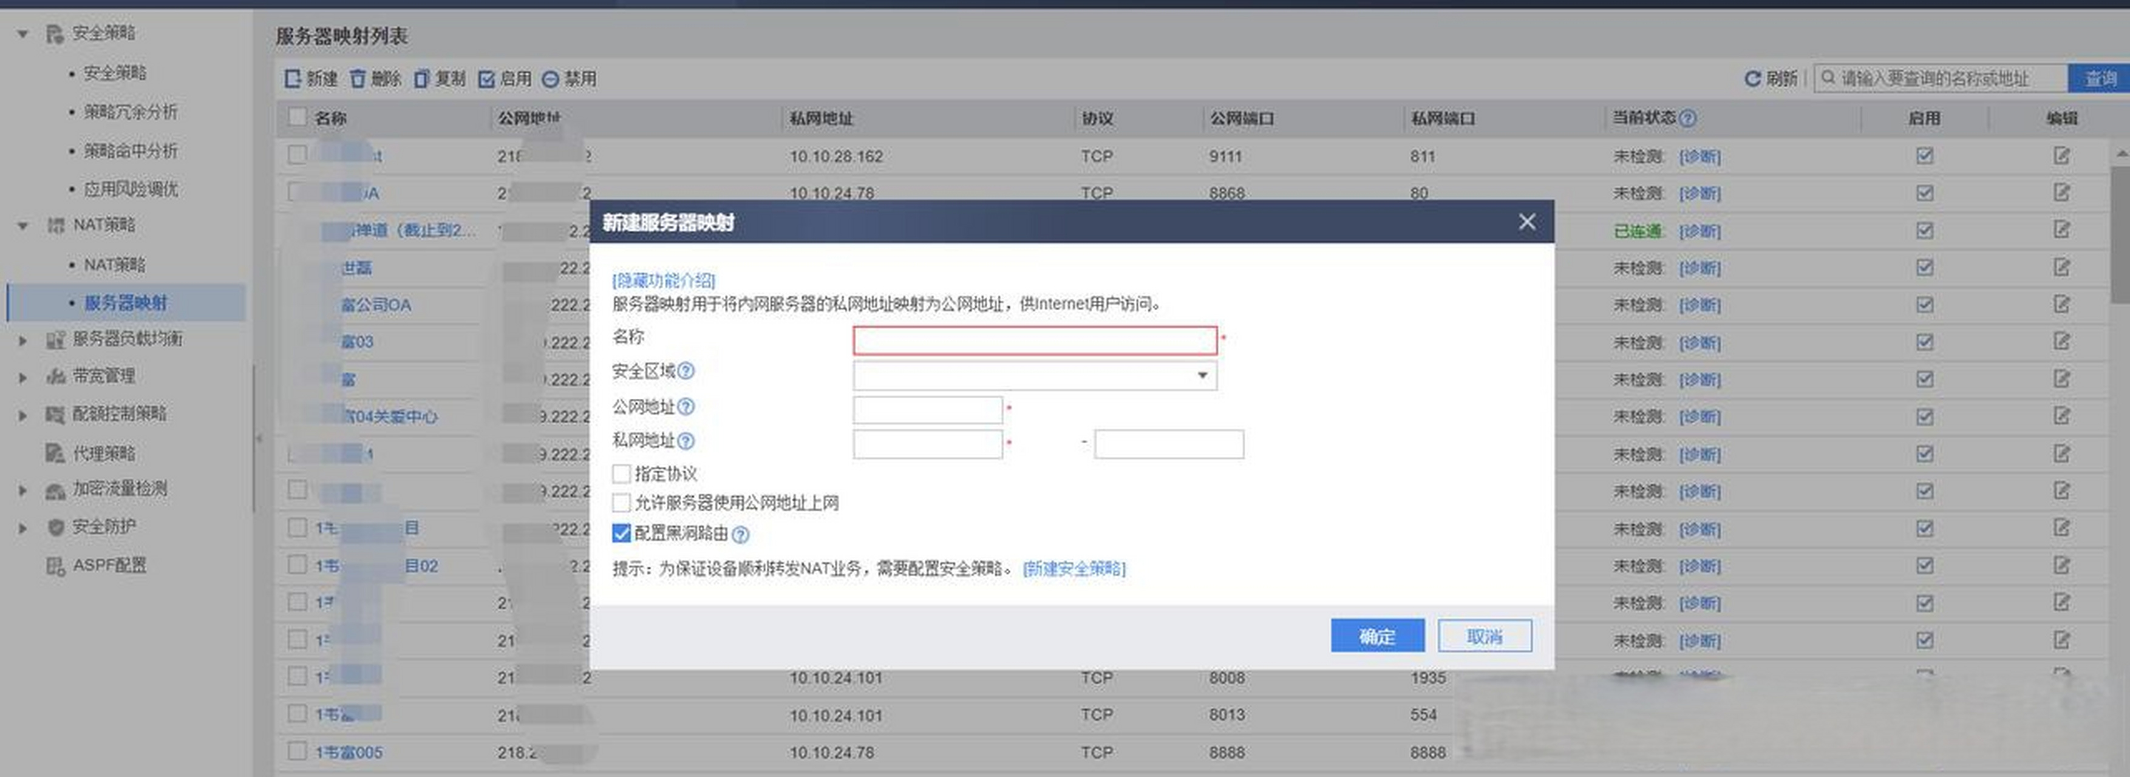Image resolution: width=2130 pixels, height=777 pixels.
Task: Click the vertical scrollbar of the list
Action: [2121, 236]
